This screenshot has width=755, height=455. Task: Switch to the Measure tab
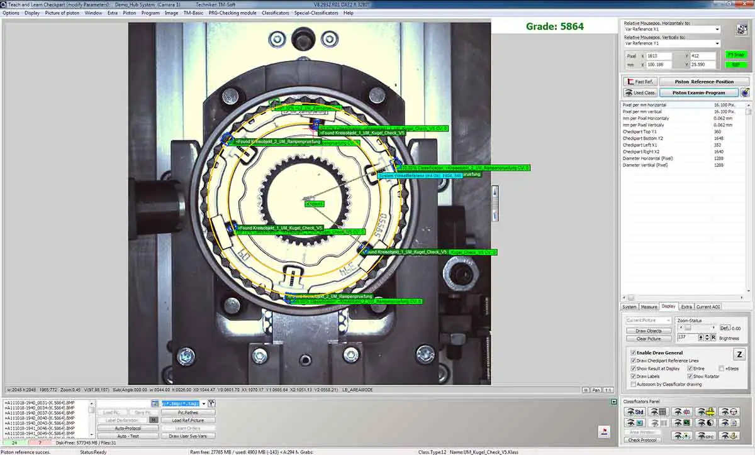click(x=649, y=307)
